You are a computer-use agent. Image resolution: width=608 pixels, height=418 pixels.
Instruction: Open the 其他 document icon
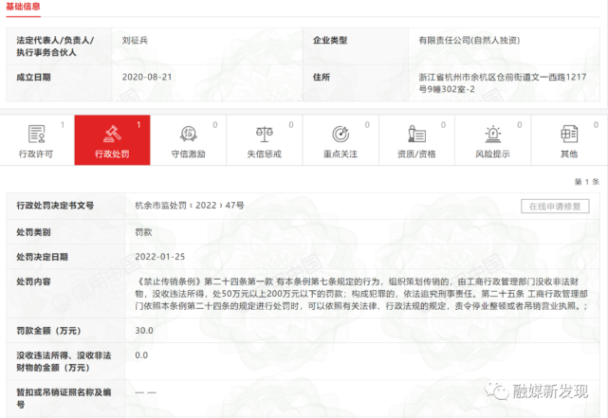[569, 134]
